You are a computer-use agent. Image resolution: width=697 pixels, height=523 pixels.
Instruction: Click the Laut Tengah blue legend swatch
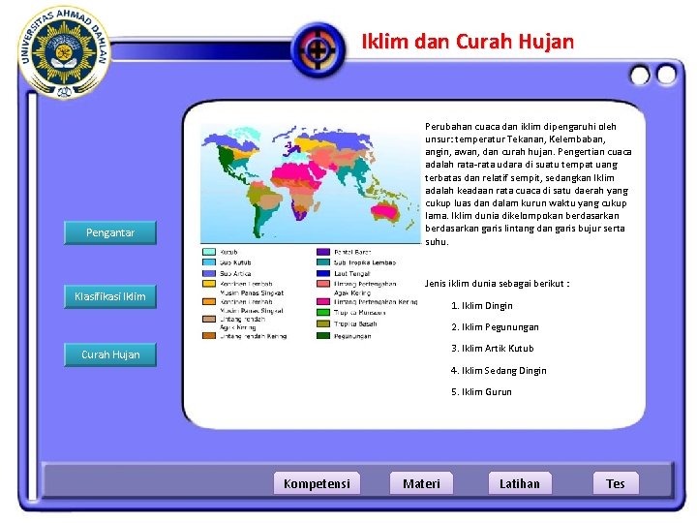(x=323, y=273)
